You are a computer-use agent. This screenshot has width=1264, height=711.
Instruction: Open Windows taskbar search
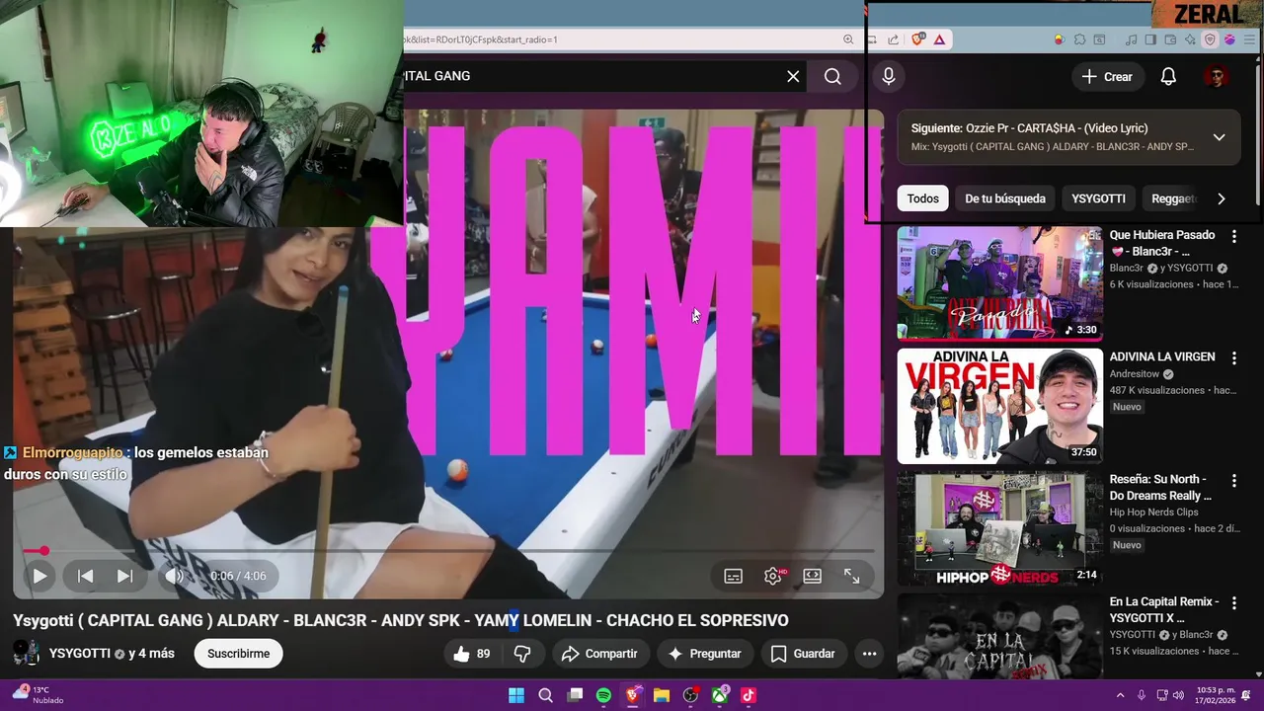point(545,695)
